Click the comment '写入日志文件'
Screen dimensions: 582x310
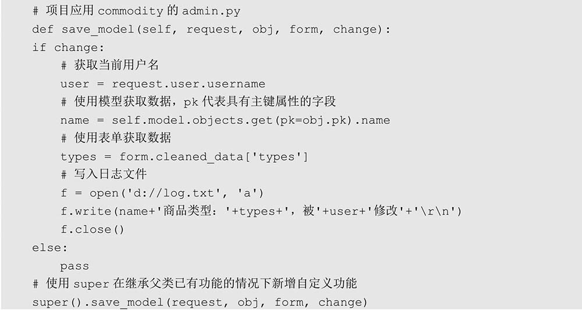(104, 174)
